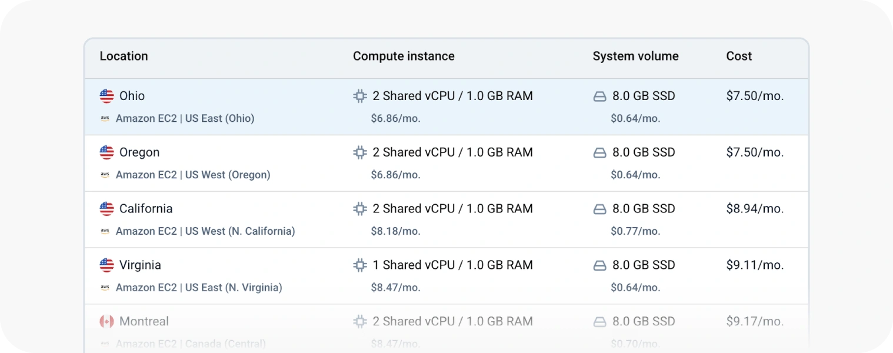This screenshot has width=893, height=353.
Task: Click Ohio's '2 Shared vCPU / 1.0 GB RAM'
Action: pyautogui.click(x=453, y=96)
